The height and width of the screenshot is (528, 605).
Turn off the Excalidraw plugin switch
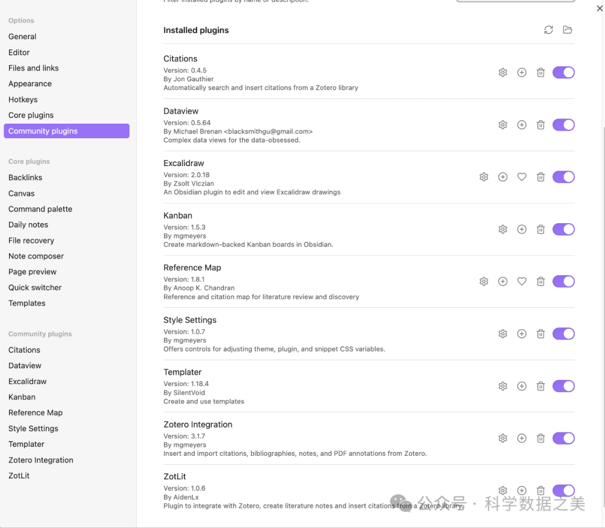point(563,177)
